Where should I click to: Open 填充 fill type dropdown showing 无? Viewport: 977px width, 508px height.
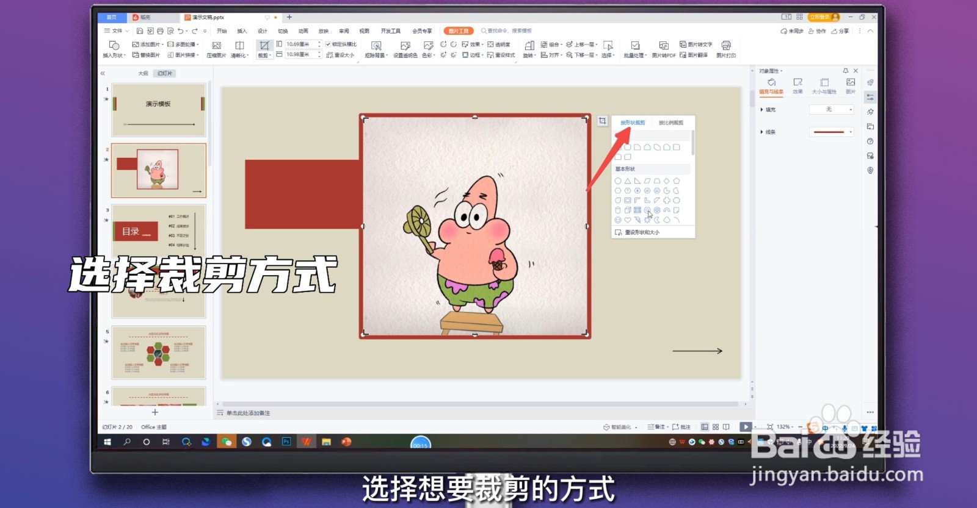point(831,110)
